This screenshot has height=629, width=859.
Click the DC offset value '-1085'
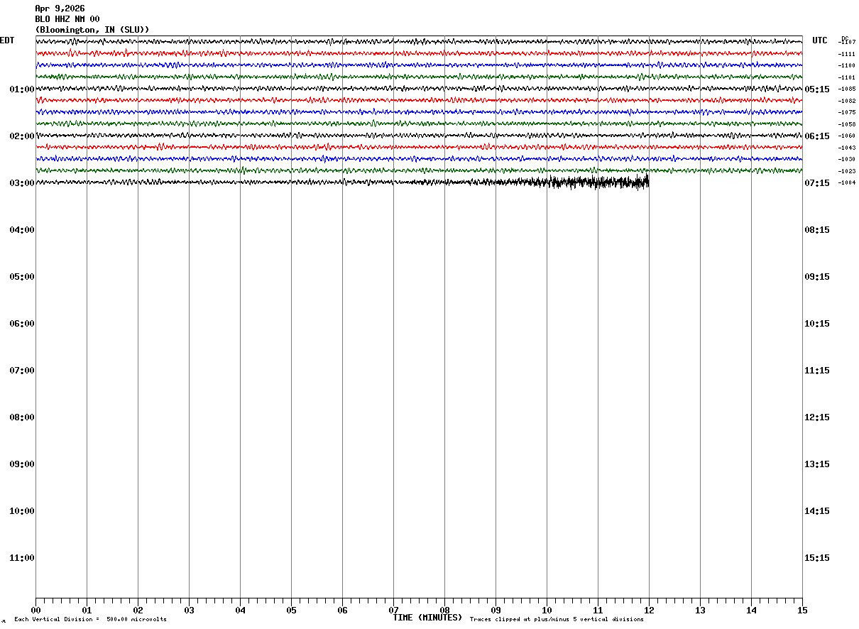847,89
